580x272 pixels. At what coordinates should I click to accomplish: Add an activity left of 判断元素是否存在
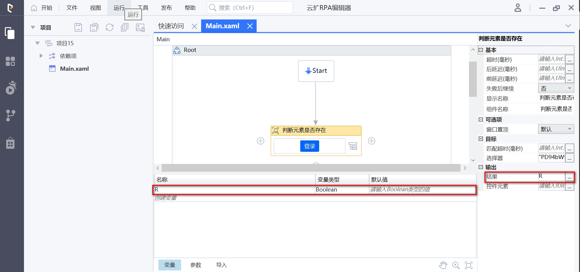261,141
